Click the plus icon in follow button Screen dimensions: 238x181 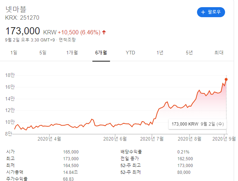203,12
